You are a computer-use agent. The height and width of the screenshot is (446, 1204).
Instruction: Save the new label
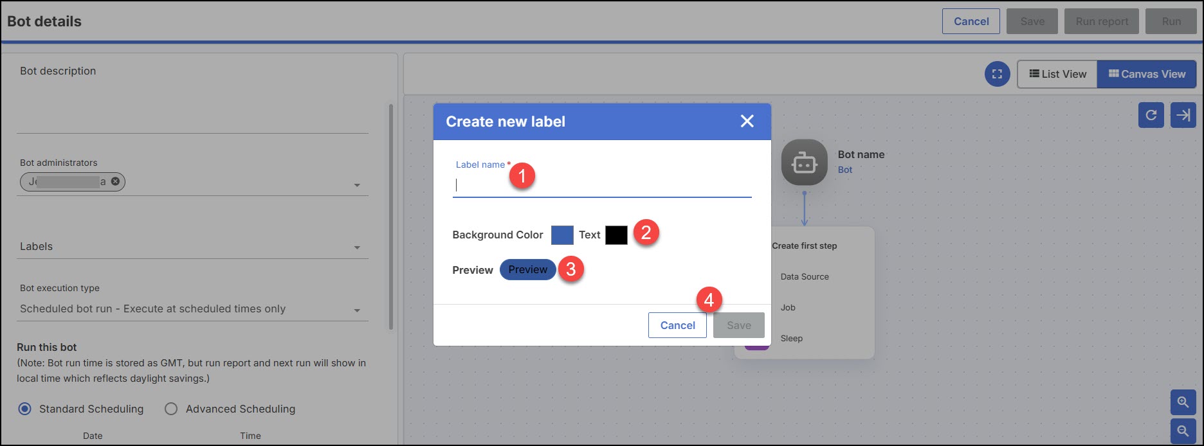tap(739, 325)
